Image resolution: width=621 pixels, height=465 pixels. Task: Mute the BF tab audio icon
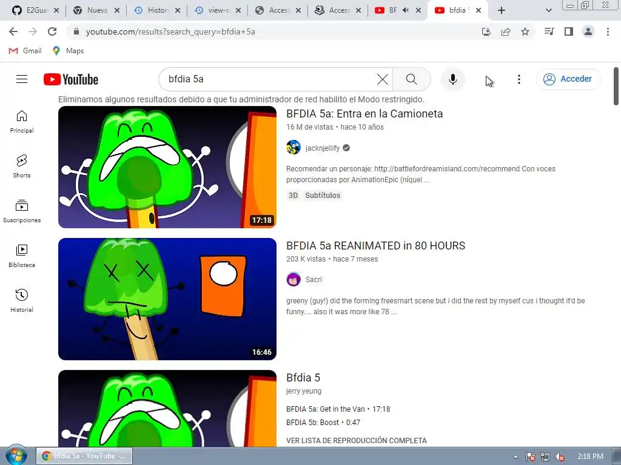405,10
